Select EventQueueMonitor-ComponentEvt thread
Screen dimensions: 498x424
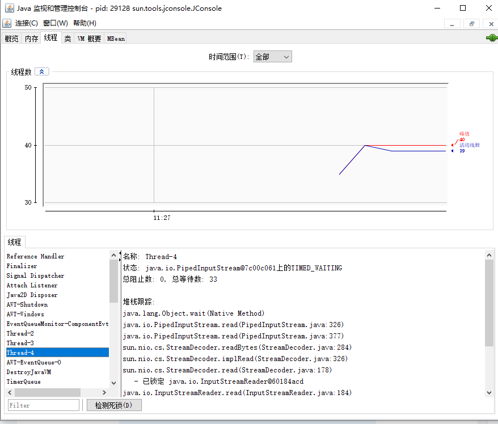[x=57, y=324]
